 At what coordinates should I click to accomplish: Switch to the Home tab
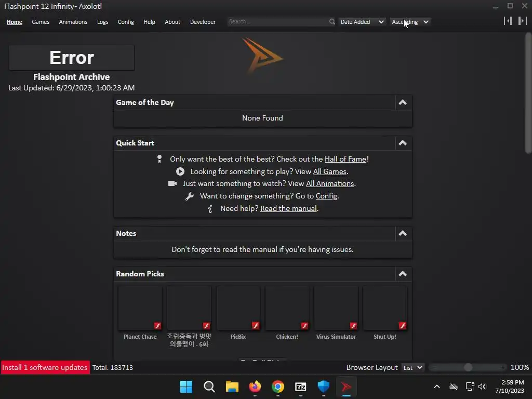14,22
